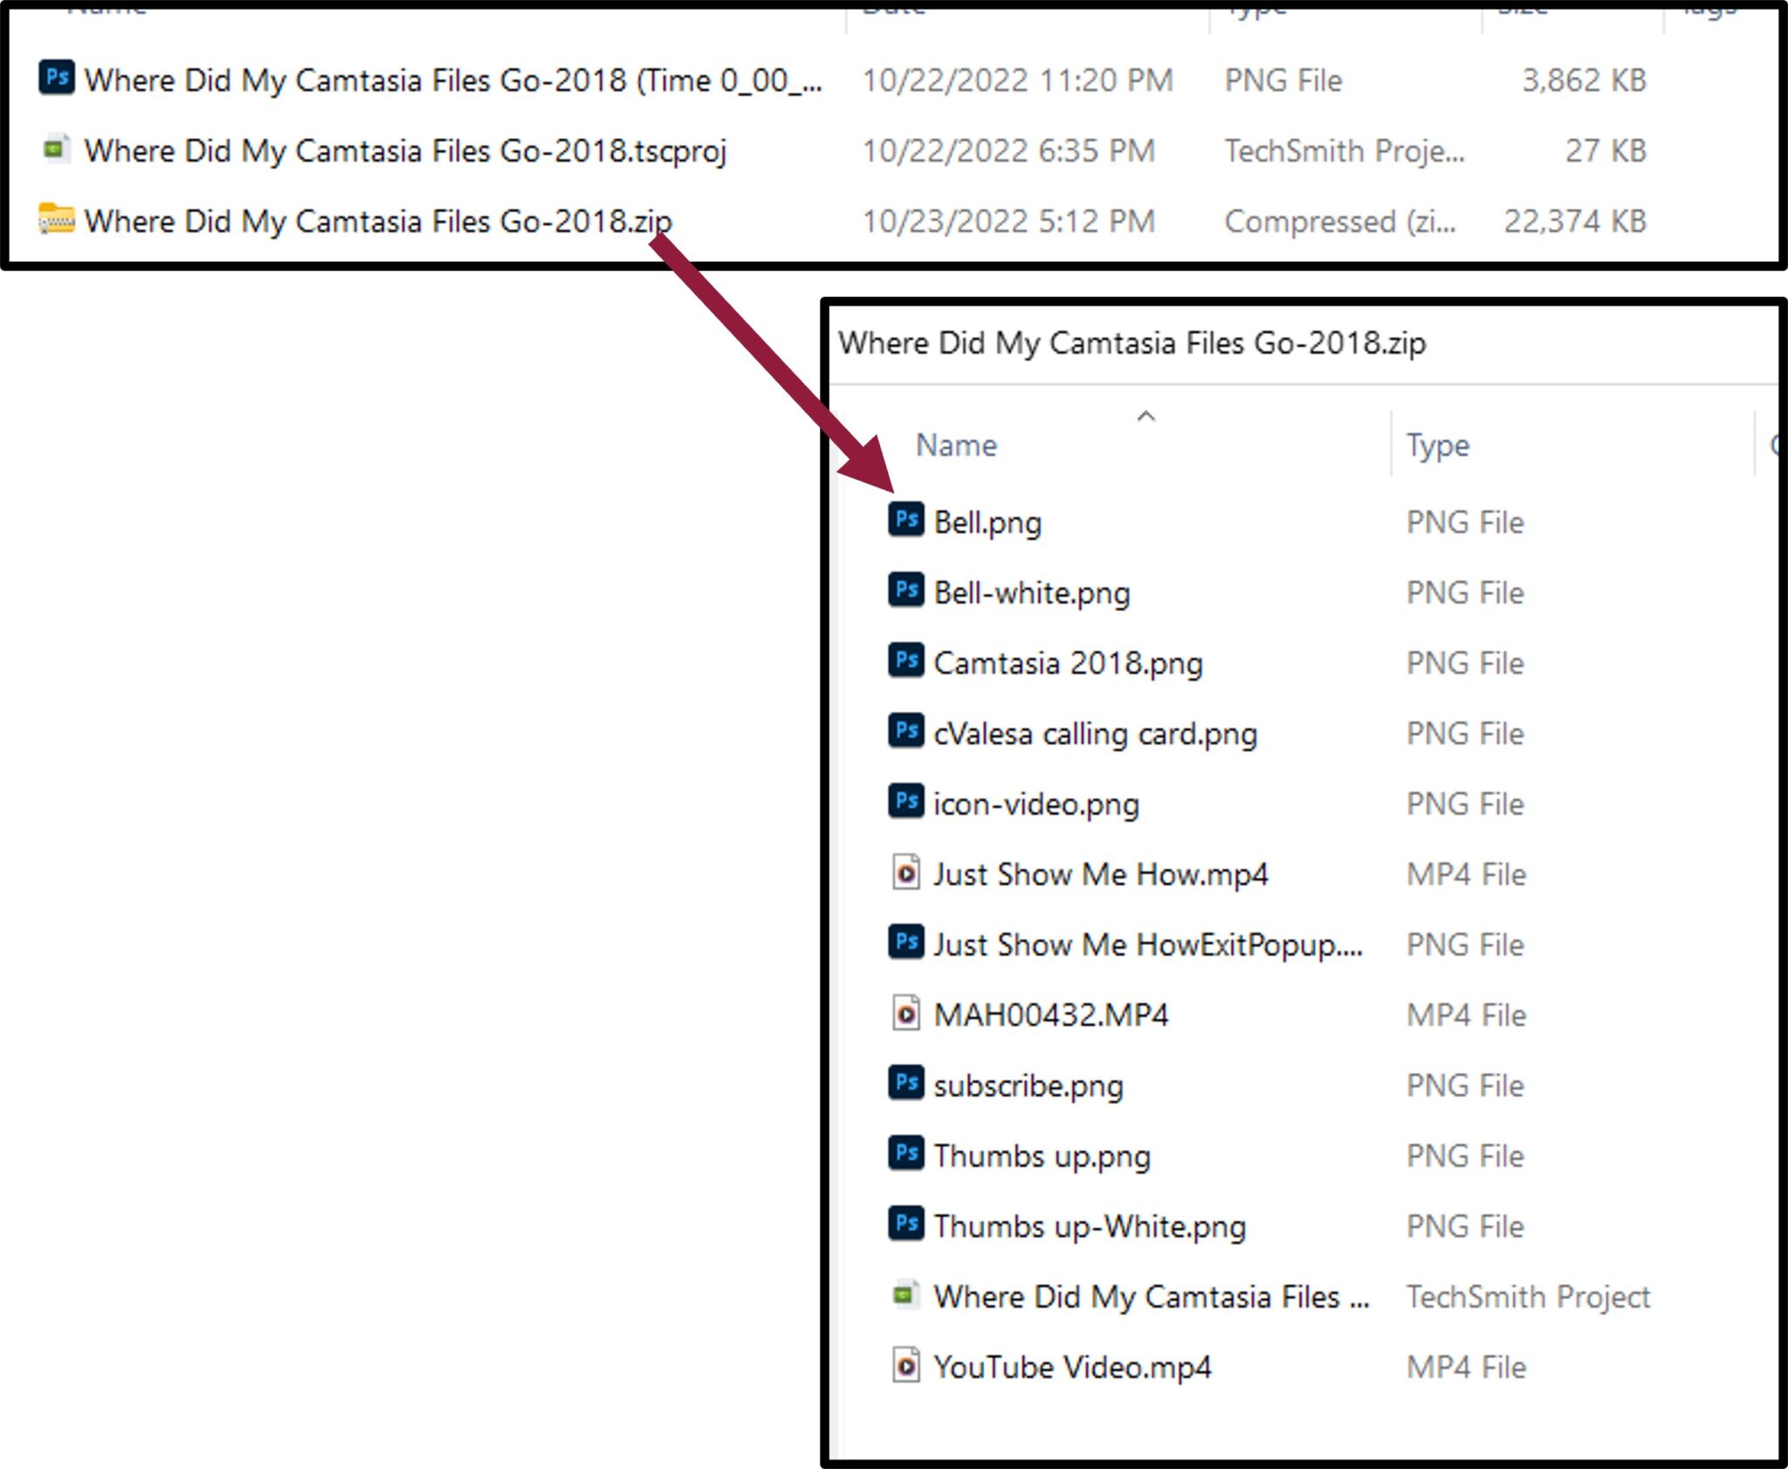Click the Photoshop icon next to Thumbs up-White.png
This screenshot has width=1788, height=1469.
pyautogui.click(x=904, y=1224)
